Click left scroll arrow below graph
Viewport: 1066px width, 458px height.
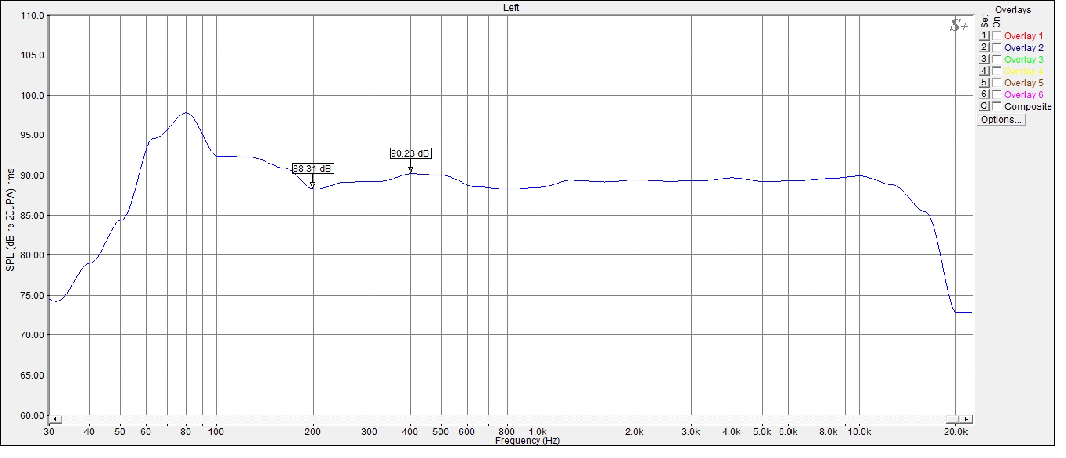pyautogui.click(x=55, y=419)
